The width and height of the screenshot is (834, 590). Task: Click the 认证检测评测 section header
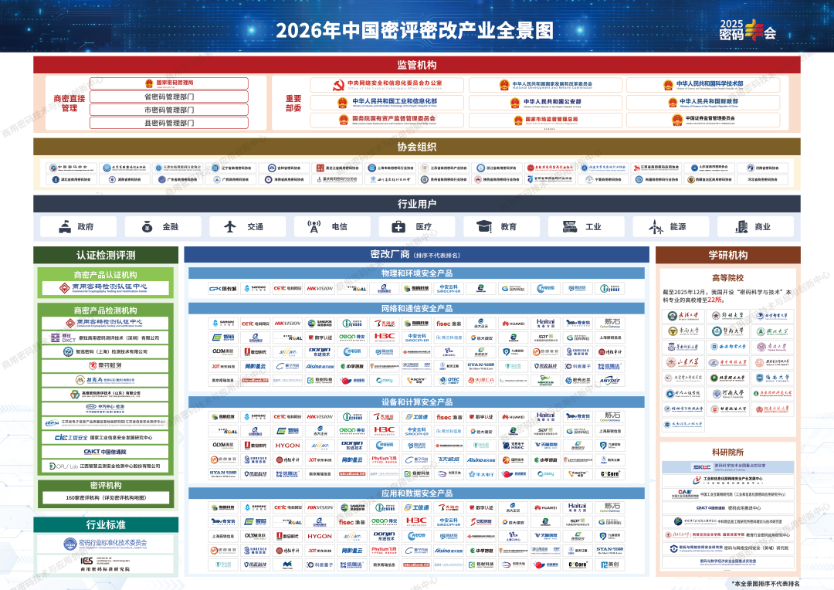click(105, 255)
